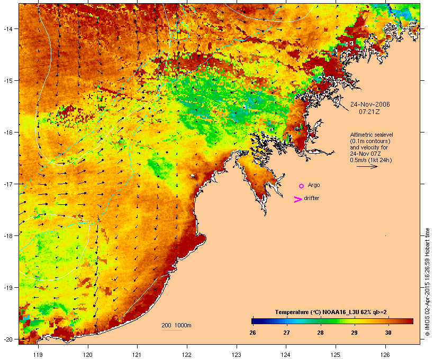Click the longitude axis label 124
This screenshot has height=359, width=434.
(286, 355)
